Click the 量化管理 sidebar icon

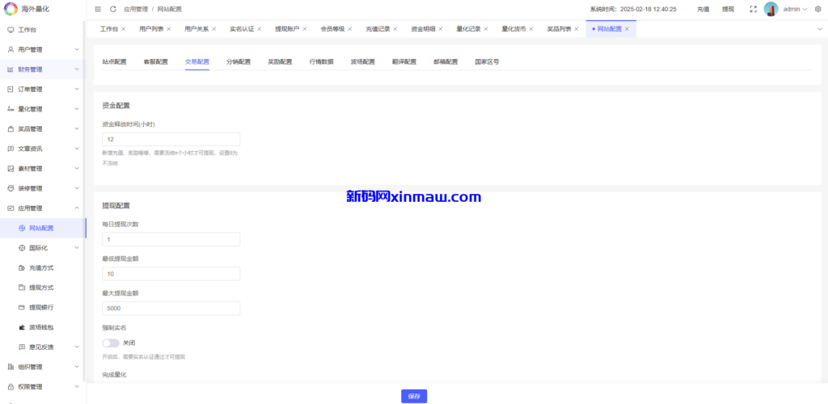(11, 109)
